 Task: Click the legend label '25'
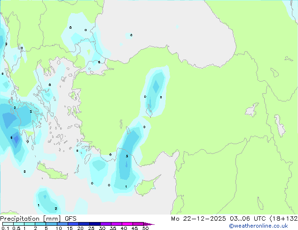pyautogui.click(x=91, y=228)
